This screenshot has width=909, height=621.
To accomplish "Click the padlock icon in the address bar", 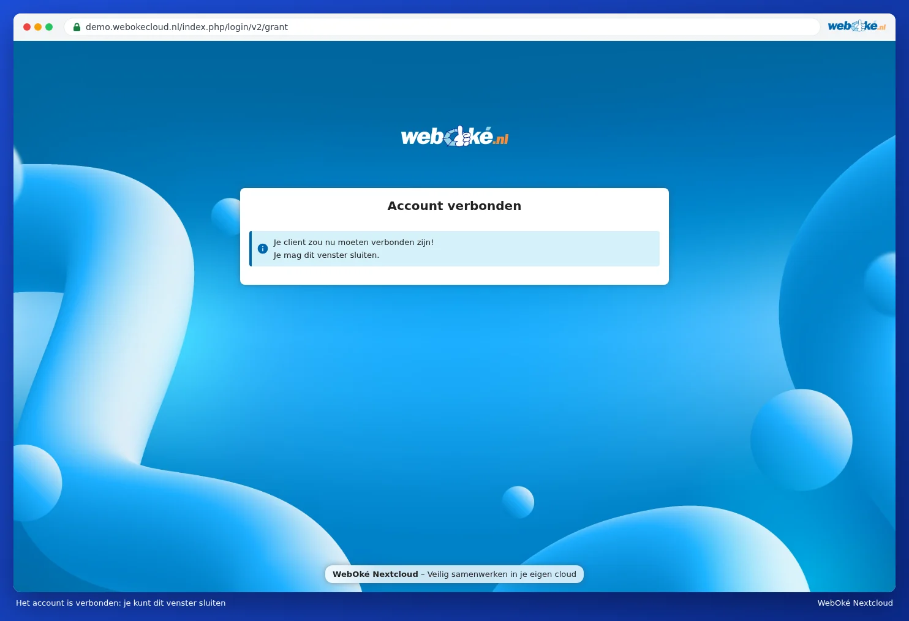I will [x=77, y=27].
